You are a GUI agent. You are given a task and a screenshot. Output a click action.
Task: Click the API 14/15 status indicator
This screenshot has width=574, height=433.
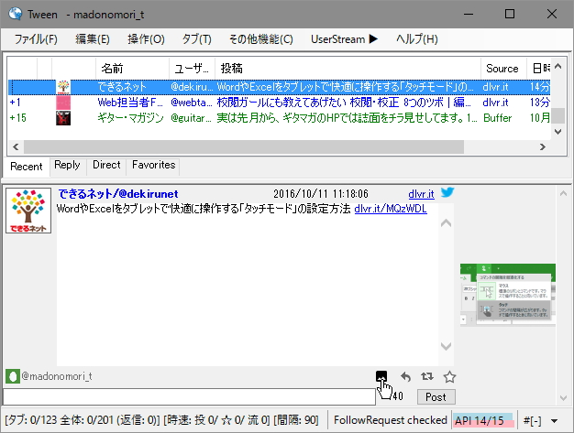[483, 420]
